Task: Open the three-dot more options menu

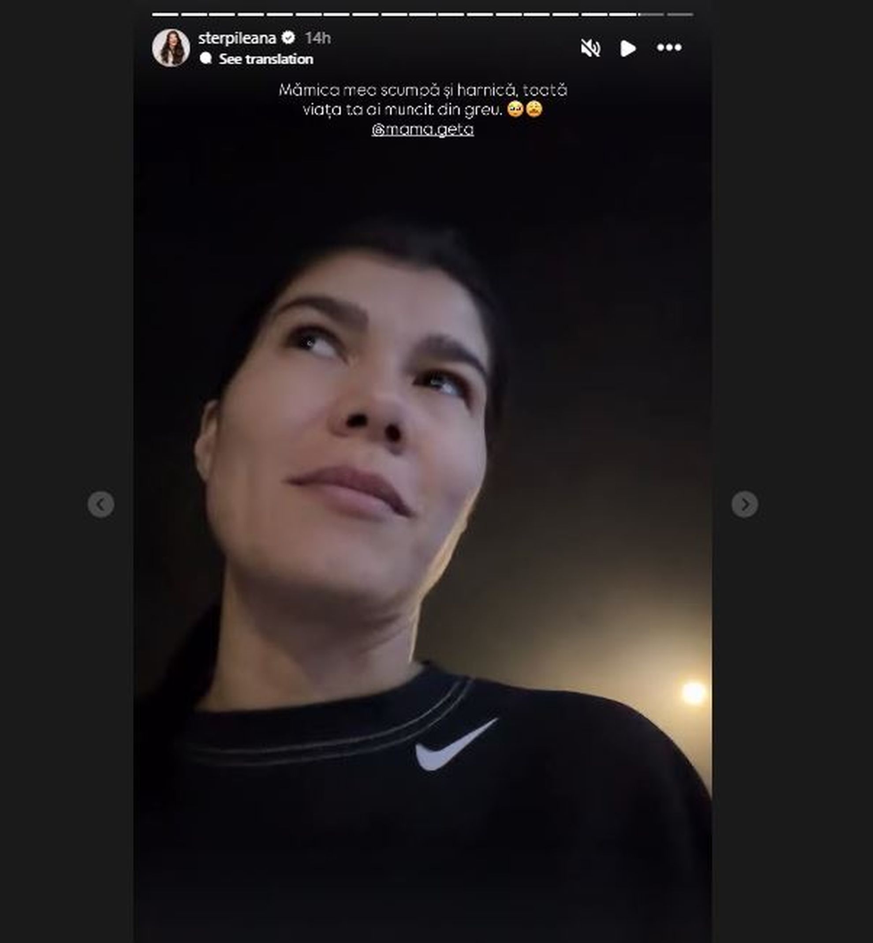Action: 669,48
